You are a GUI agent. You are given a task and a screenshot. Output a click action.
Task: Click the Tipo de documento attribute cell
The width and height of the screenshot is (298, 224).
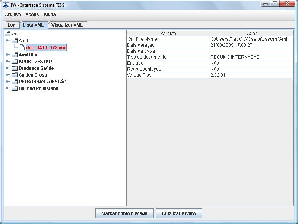tap(168, 57)
